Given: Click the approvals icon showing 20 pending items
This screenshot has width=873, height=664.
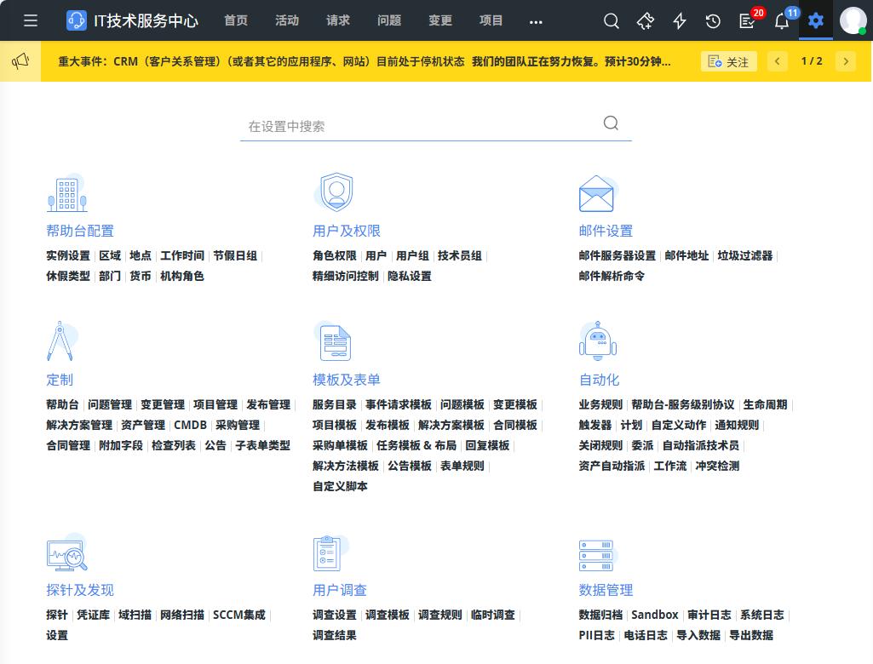Looking at the screenshot, I should (x=747, y=20).
